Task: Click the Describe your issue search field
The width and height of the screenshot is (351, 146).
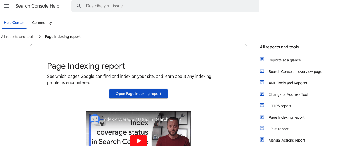Action: coord(165,6)
